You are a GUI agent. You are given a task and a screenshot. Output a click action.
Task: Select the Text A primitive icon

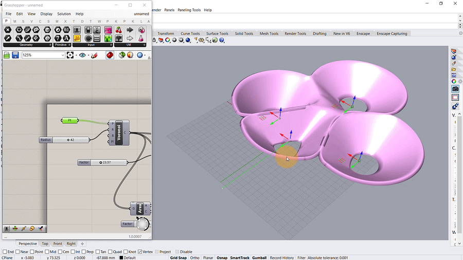[66, 38]
